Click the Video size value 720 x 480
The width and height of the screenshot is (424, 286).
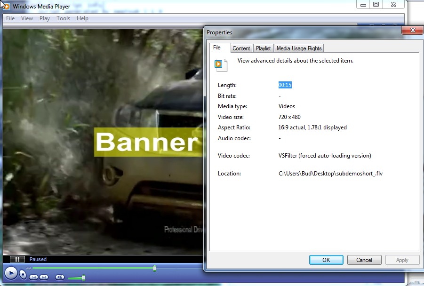point(289,117)
